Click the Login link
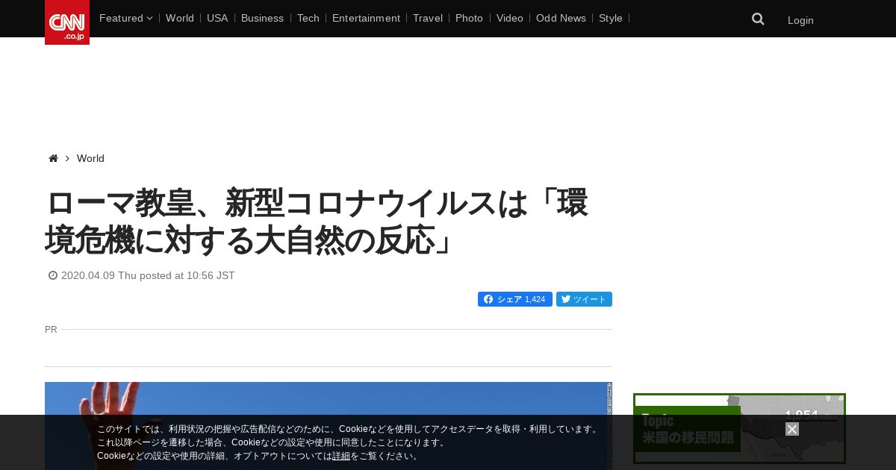The height and width of the screenshot is (470, 896). pyautogui.click(x=800, y=20)
